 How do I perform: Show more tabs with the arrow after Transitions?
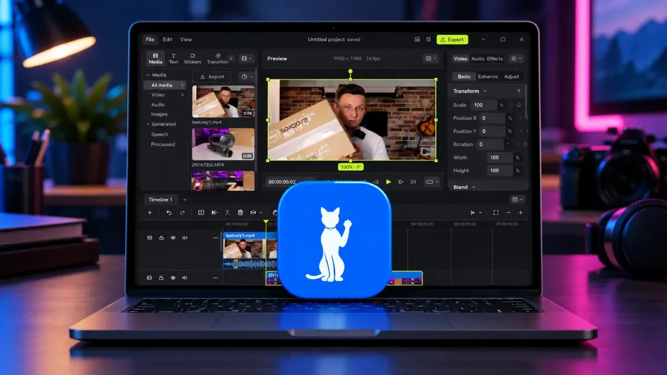click(x=231, y=58)
